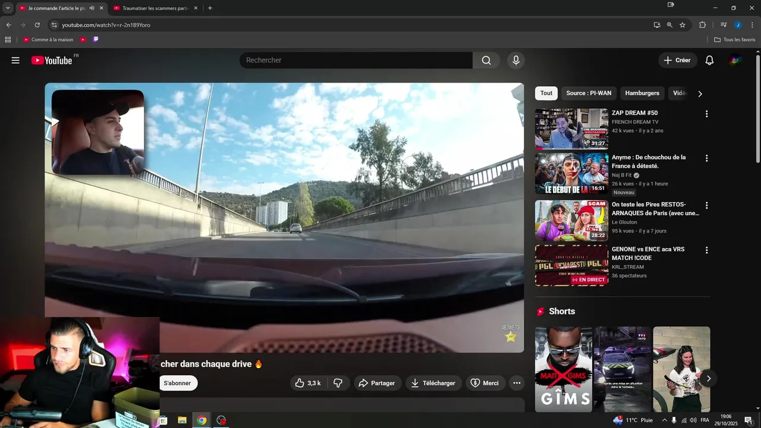Open the media controls icon
This screenshot has height=428, width=761.
(724, 25)
